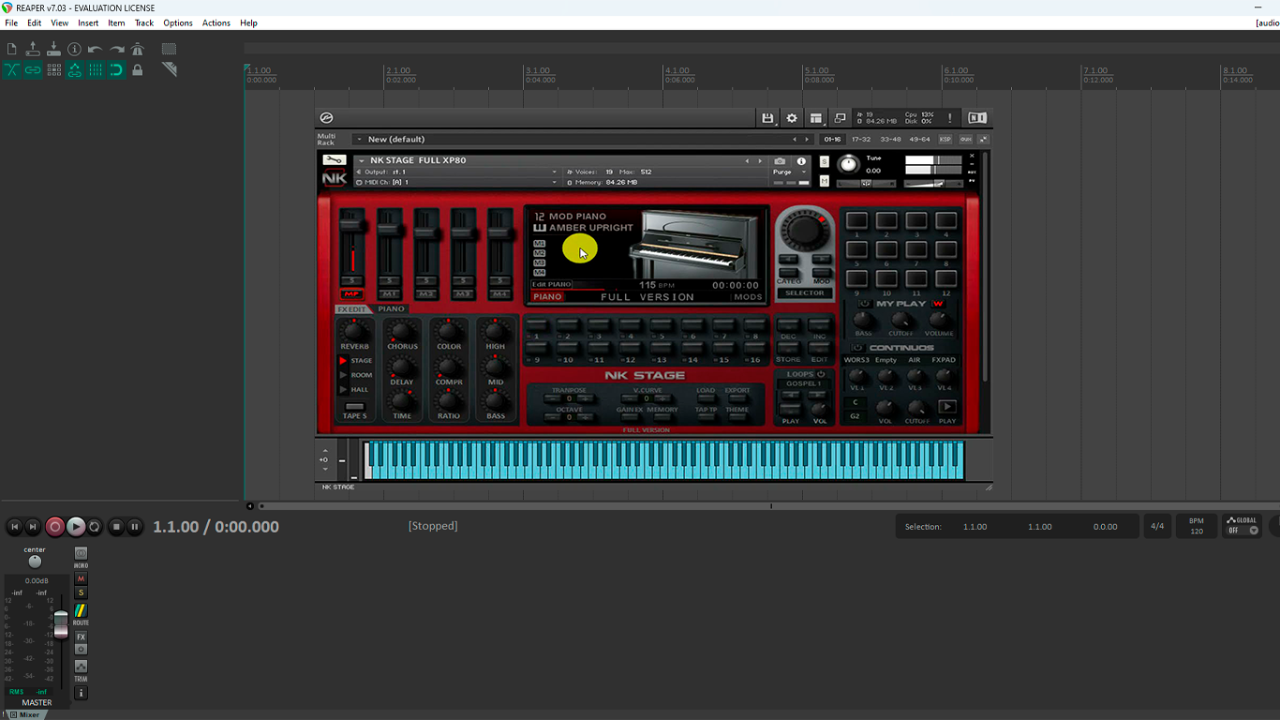Click the instrument info icon beside camera
Image resolution: width=1280 pixels, height=720 pixels.
pyautogui.click(x=801, y=161)
